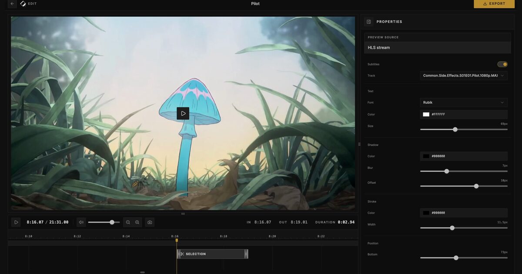Adjust the text Size slider
The width and height of the screenshot is (522, 274).
click(x=464, y=129)
